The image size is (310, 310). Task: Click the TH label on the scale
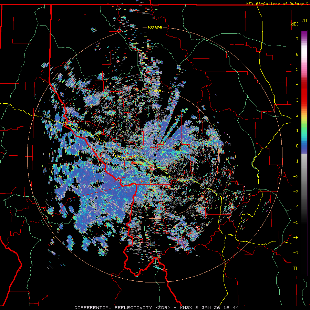coord(296,268)
